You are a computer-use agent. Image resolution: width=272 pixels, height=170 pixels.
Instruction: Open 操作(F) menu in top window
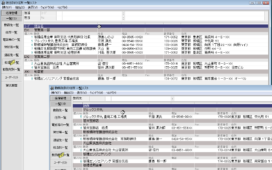tap(6, 8)
